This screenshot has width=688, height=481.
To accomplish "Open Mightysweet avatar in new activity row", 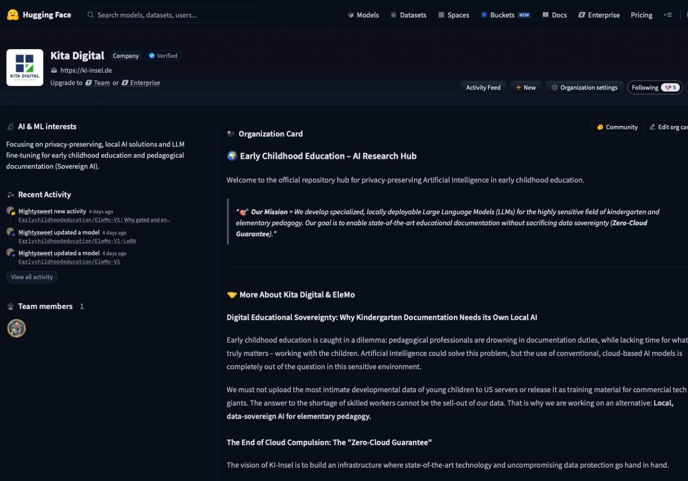I will point(11,211).
